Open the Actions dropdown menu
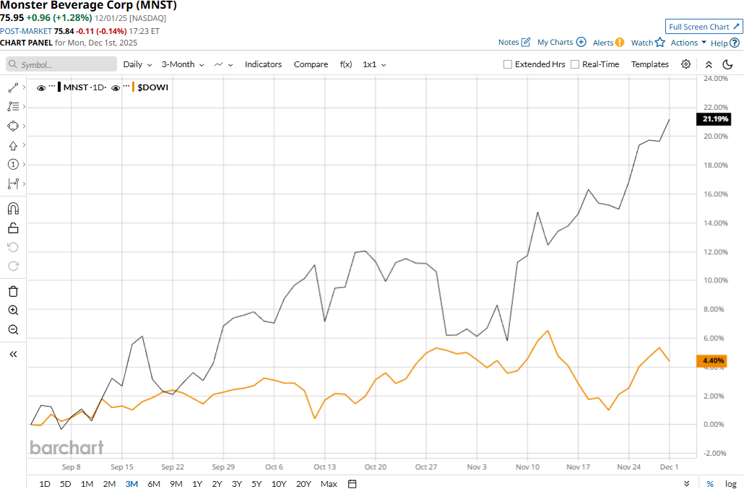744x489 pixels. (x=688, y=42)
